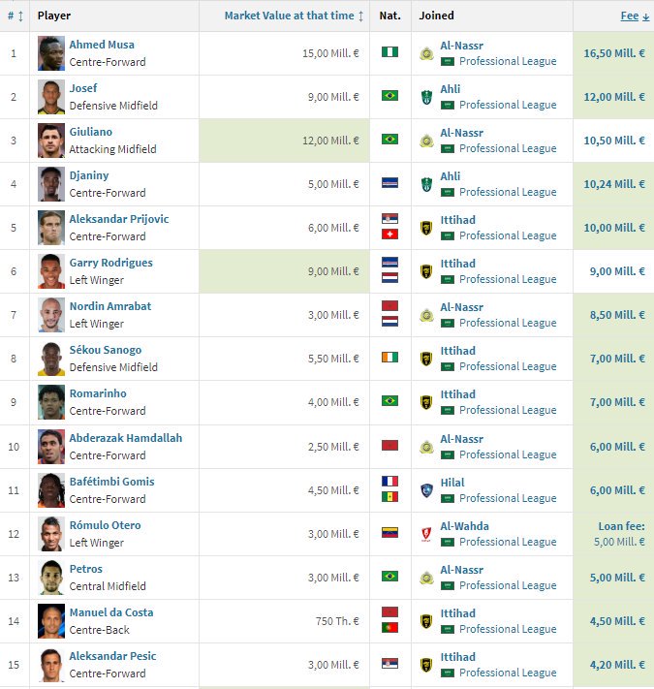Viewport: 654px width, 689px height.
Task: Click Ittihad crest next to Aleksandar Prijovic
Action: pos(426,228)
